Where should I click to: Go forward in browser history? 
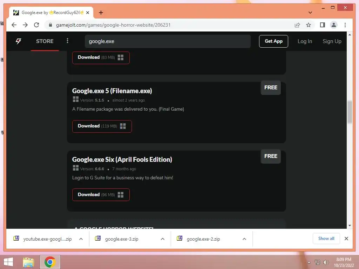(25, 25)
